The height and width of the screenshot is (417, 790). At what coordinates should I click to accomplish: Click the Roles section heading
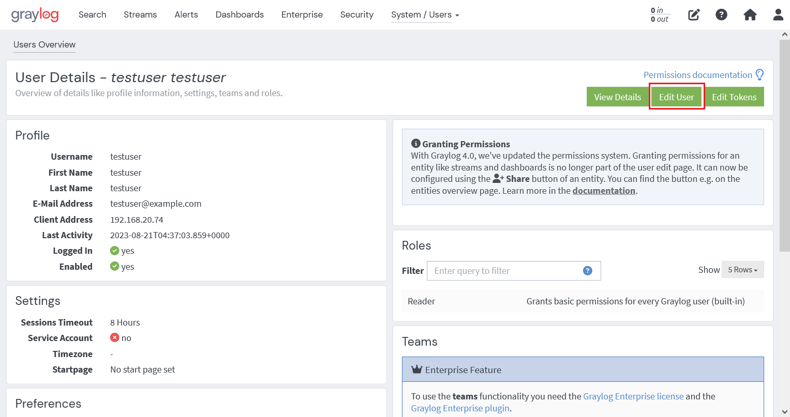(x=416, y=245)
